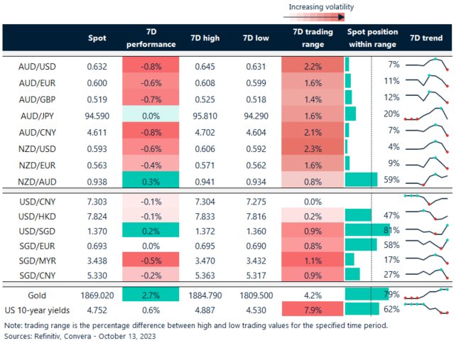461x343 pixels.
Task: Click the 7D high column header
Action: (205, 38)
